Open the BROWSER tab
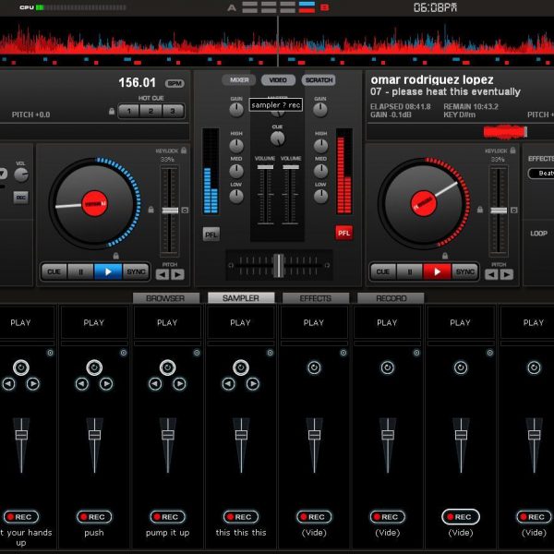The image size is (554, 554). (x=165, y=298)
